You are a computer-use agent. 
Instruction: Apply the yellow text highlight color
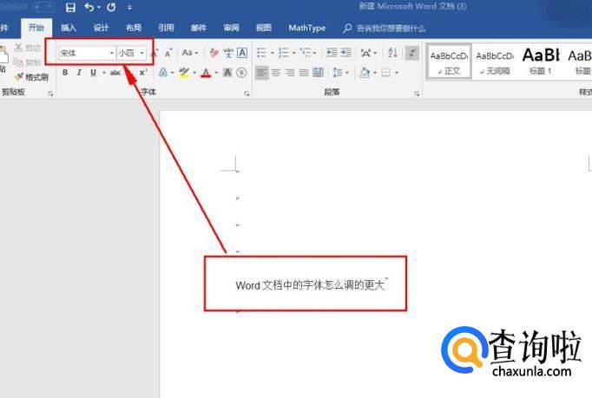(x=184, y=73)
